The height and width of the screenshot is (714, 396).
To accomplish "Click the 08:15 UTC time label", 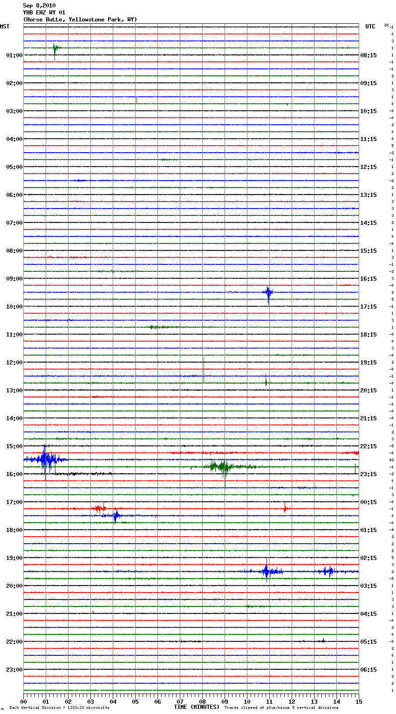I will click(369, 55).
